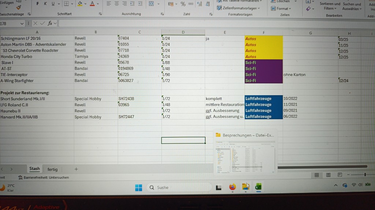Cancel entry with formula bar X icon

[x=35, y=23]
